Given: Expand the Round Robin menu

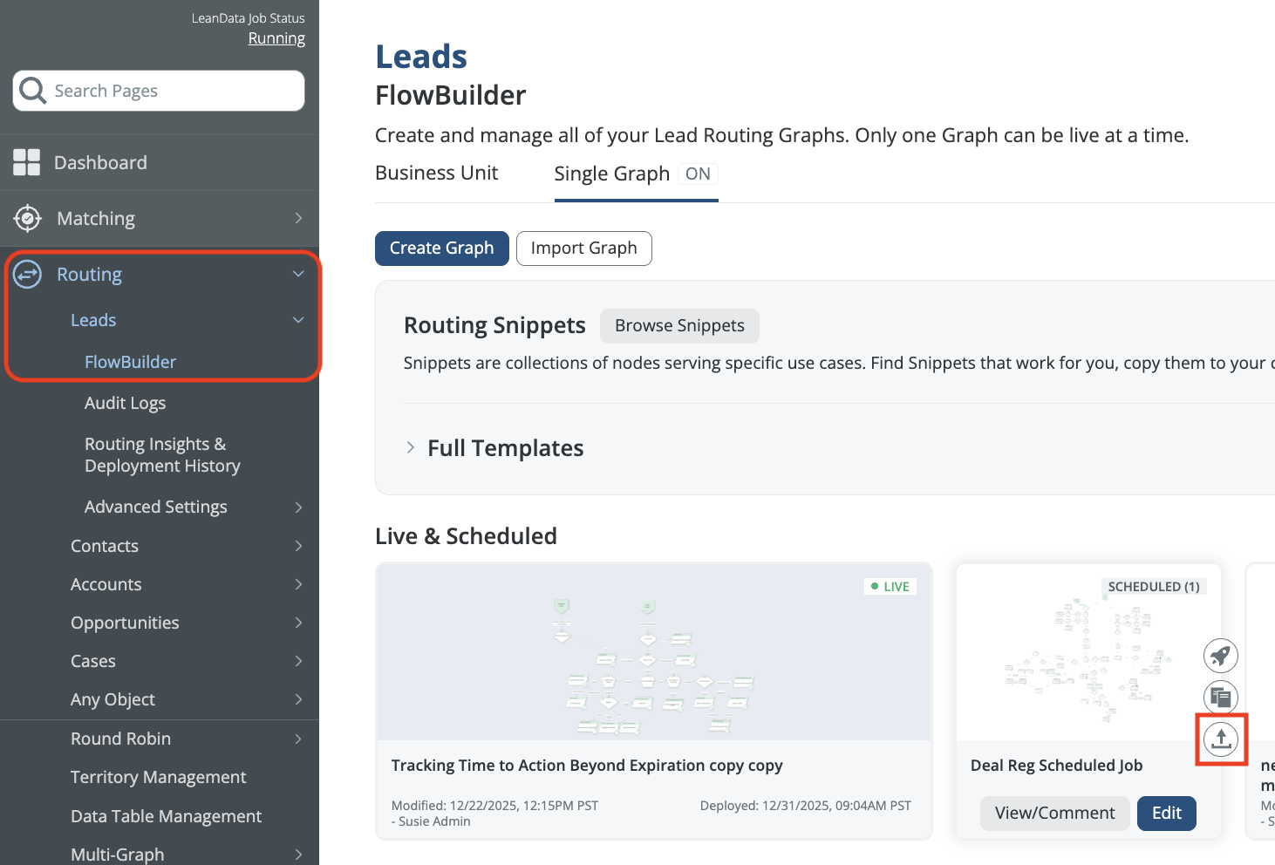Looking at the screenshot, I should tap(298, 739).
